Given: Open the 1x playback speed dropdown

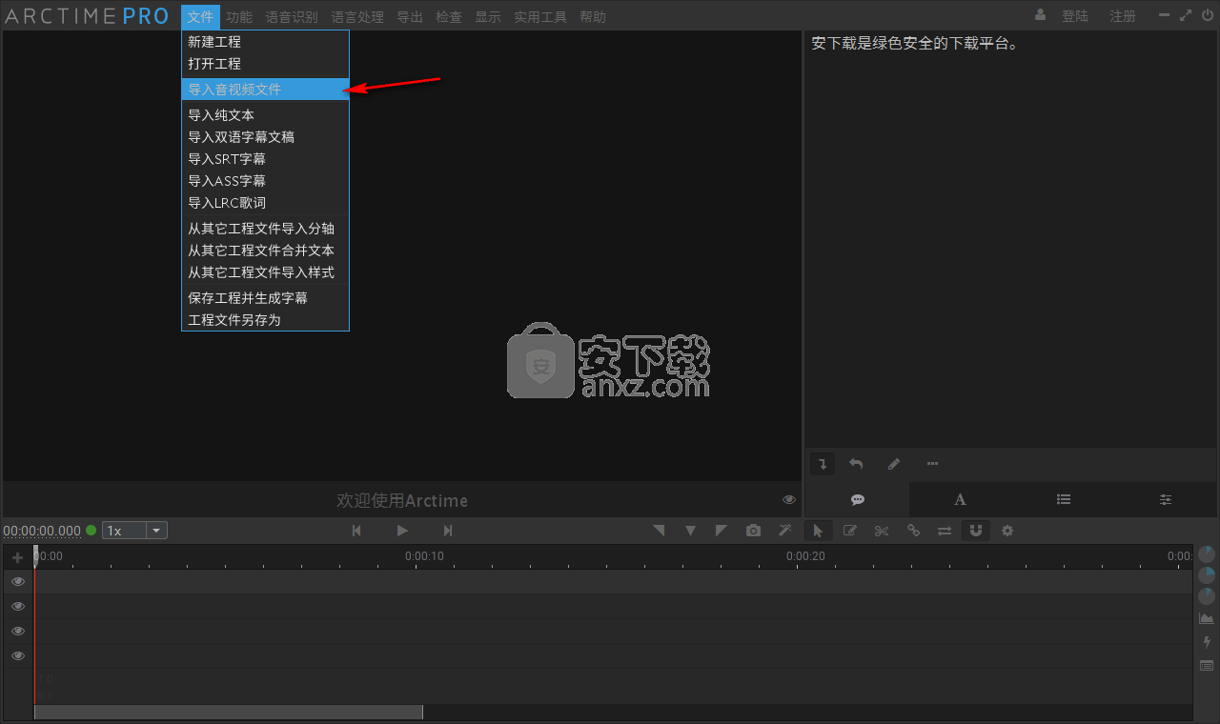Looking at the screenshot, I should coord(134,531).
